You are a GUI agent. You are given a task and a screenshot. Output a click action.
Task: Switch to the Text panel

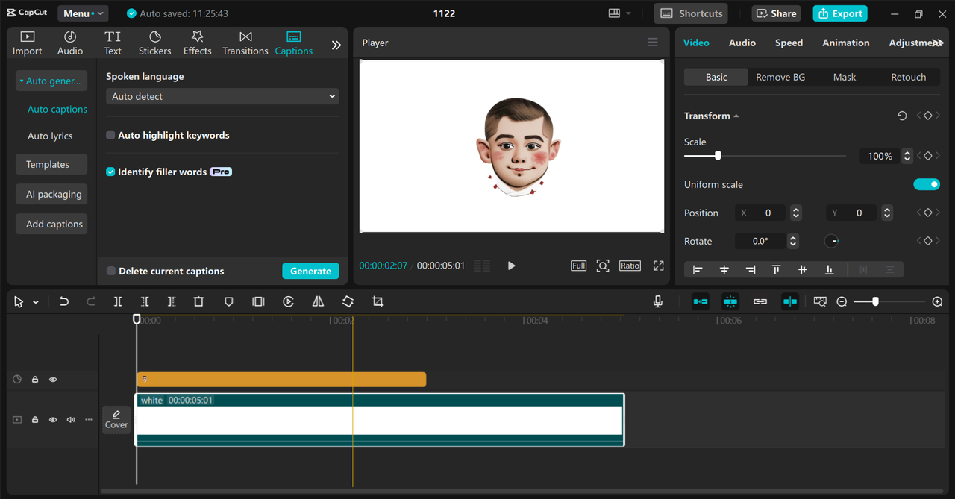[x=113, y=43]
